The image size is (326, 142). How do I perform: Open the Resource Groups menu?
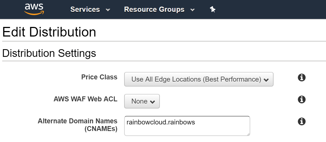point(159,9)
